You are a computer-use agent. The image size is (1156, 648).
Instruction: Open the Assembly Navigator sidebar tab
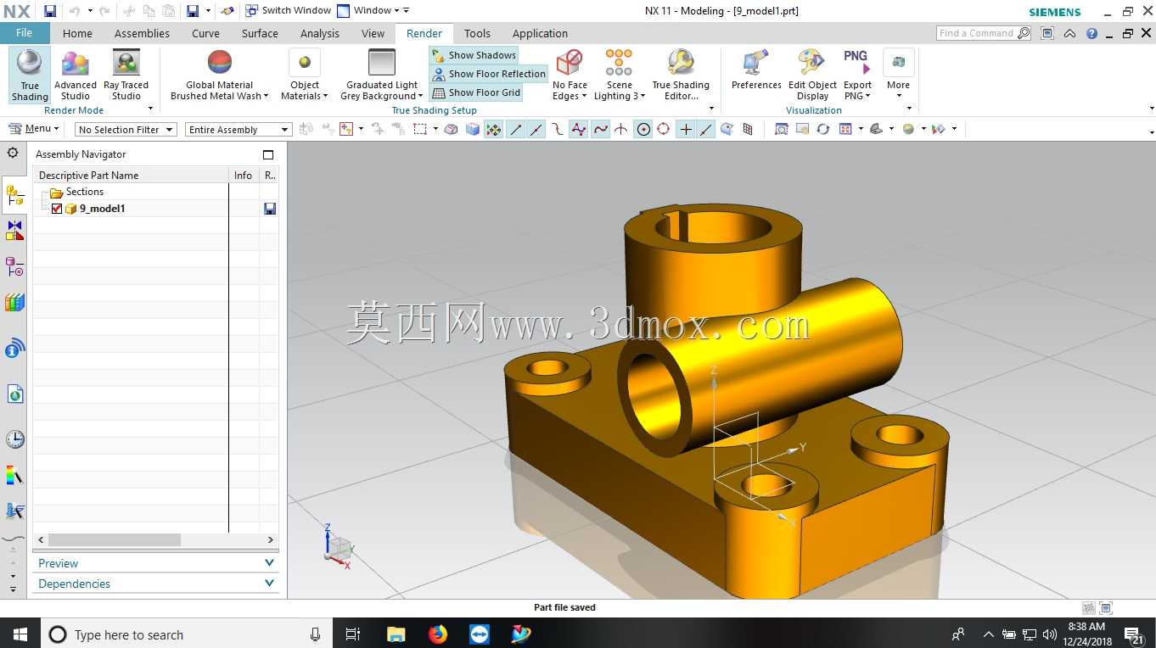(14, 197)
